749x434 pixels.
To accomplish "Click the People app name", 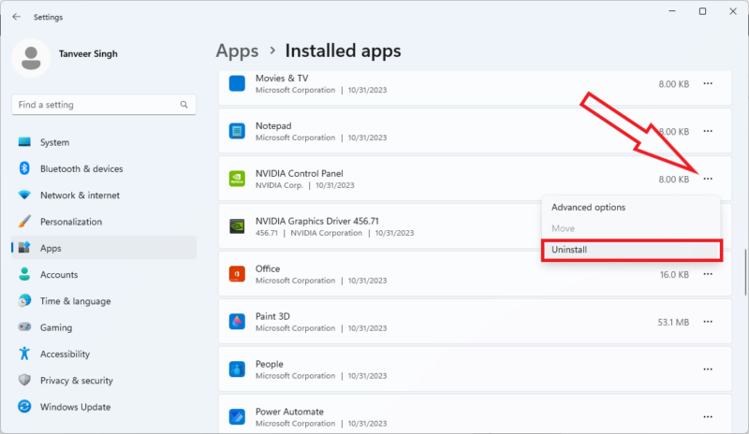I will coord(269,364).
